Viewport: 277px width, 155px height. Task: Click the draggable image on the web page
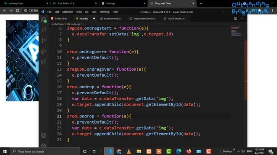22,61
